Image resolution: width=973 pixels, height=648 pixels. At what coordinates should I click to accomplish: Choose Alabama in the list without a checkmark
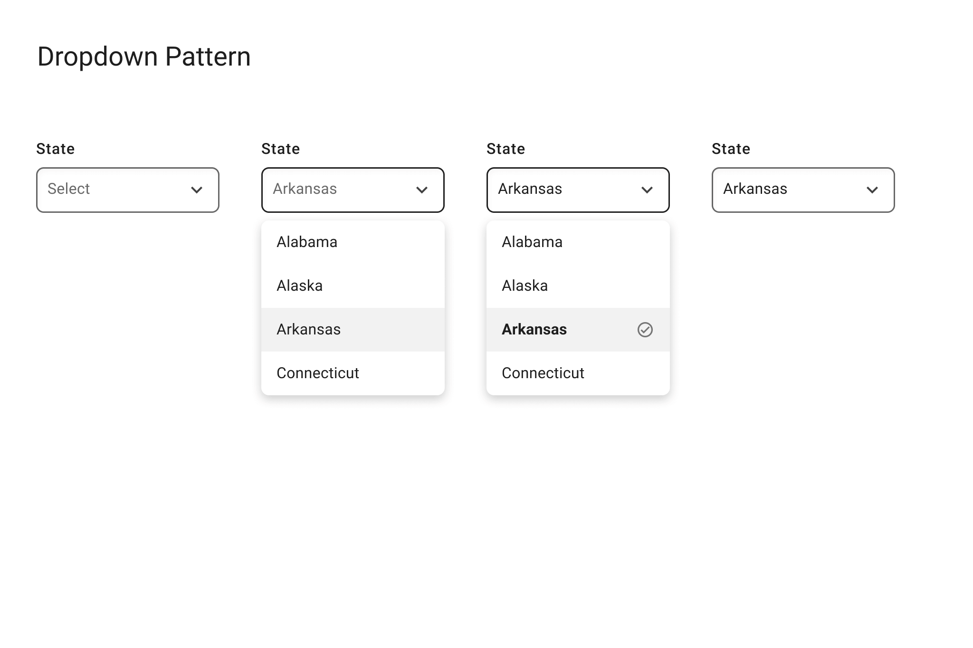pos(307,242)
